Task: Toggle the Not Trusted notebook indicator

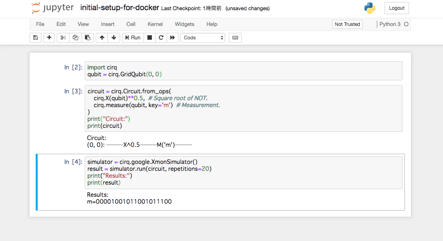Action: [x=347, y=24]
